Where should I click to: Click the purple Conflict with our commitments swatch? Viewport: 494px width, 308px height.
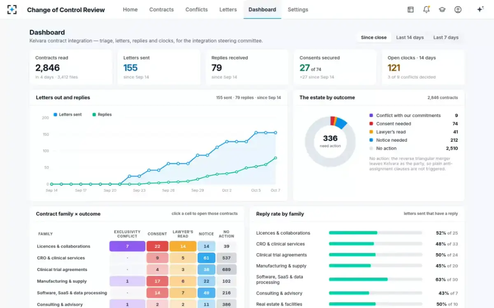click(371, 115)
